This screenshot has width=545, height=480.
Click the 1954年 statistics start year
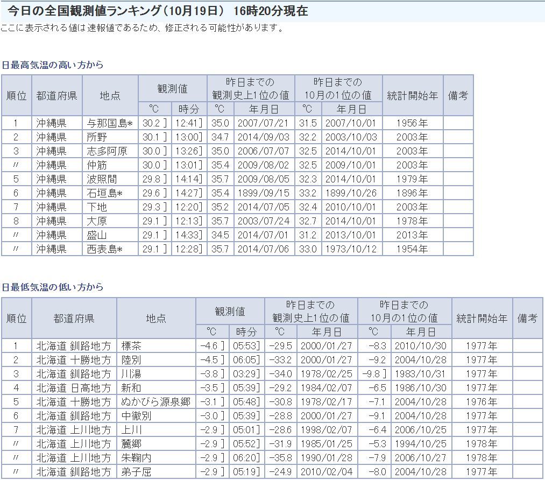pos(412,249)
